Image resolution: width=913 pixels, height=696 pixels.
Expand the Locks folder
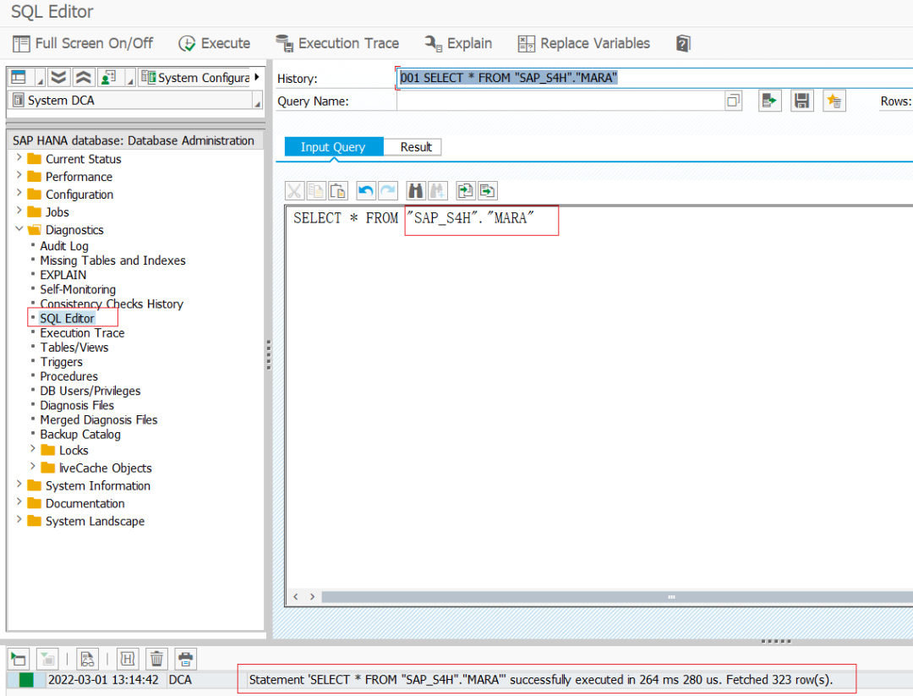pyautogui.click(x=33, y=448)
